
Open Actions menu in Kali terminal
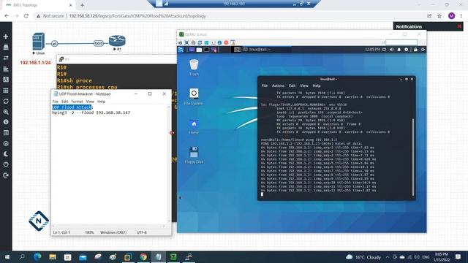pos(278,85)
